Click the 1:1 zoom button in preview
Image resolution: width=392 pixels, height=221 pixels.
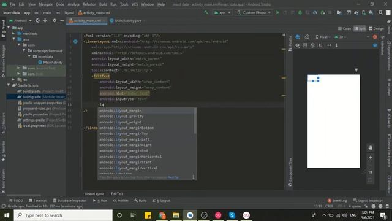click(x=370, y=173)
